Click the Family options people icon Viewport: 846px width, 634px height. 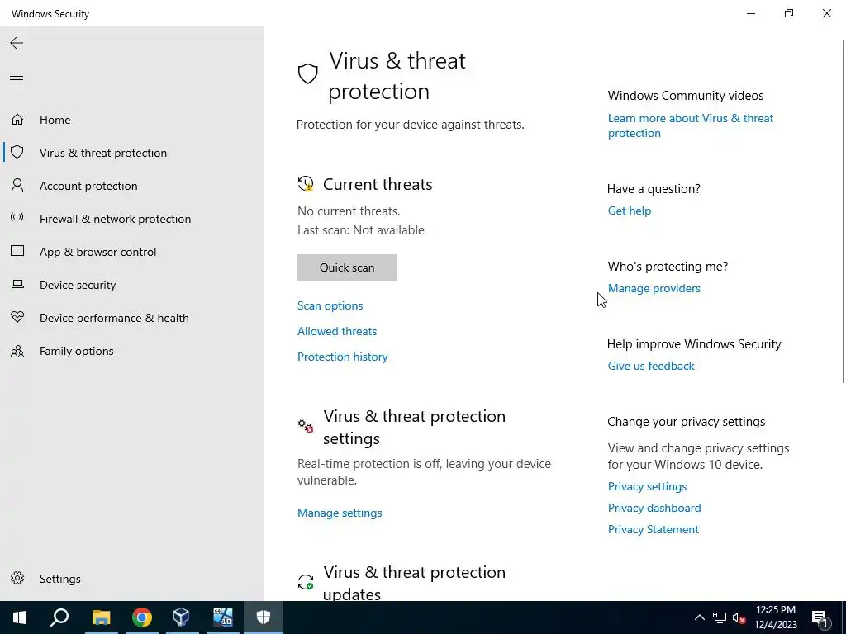pyautogui.click(x=17, y=351)
